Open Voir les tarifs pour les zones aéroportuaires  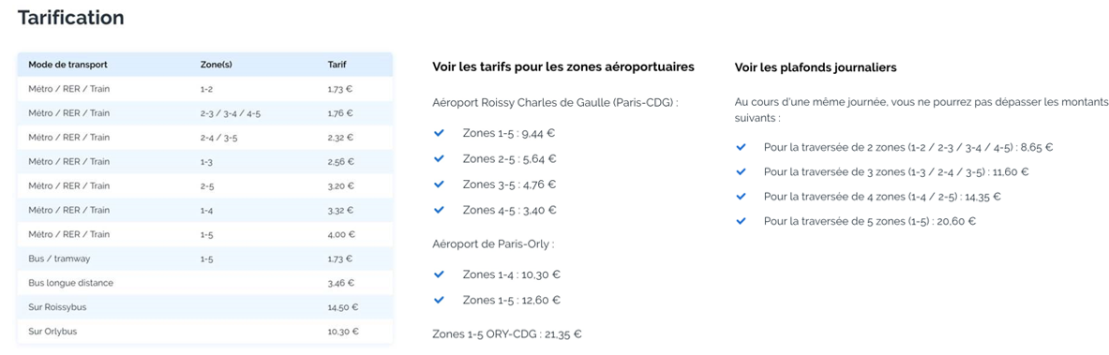point(563,67)
